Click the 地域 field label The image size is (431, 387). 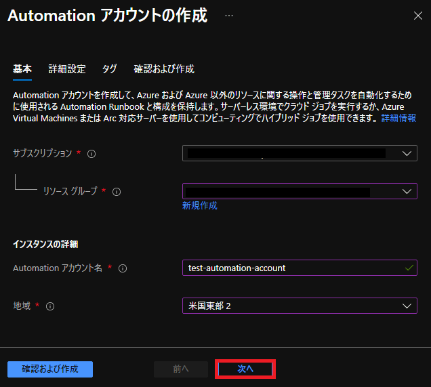tap(22, 306)
